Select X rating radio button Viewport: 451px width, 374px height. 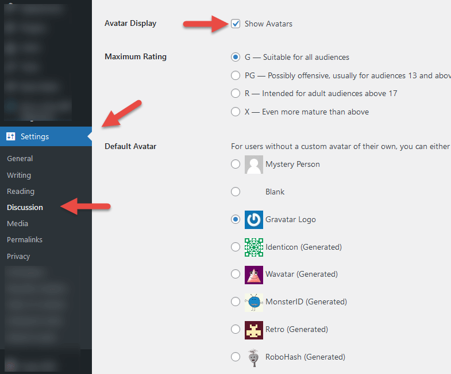coord(236,112)
